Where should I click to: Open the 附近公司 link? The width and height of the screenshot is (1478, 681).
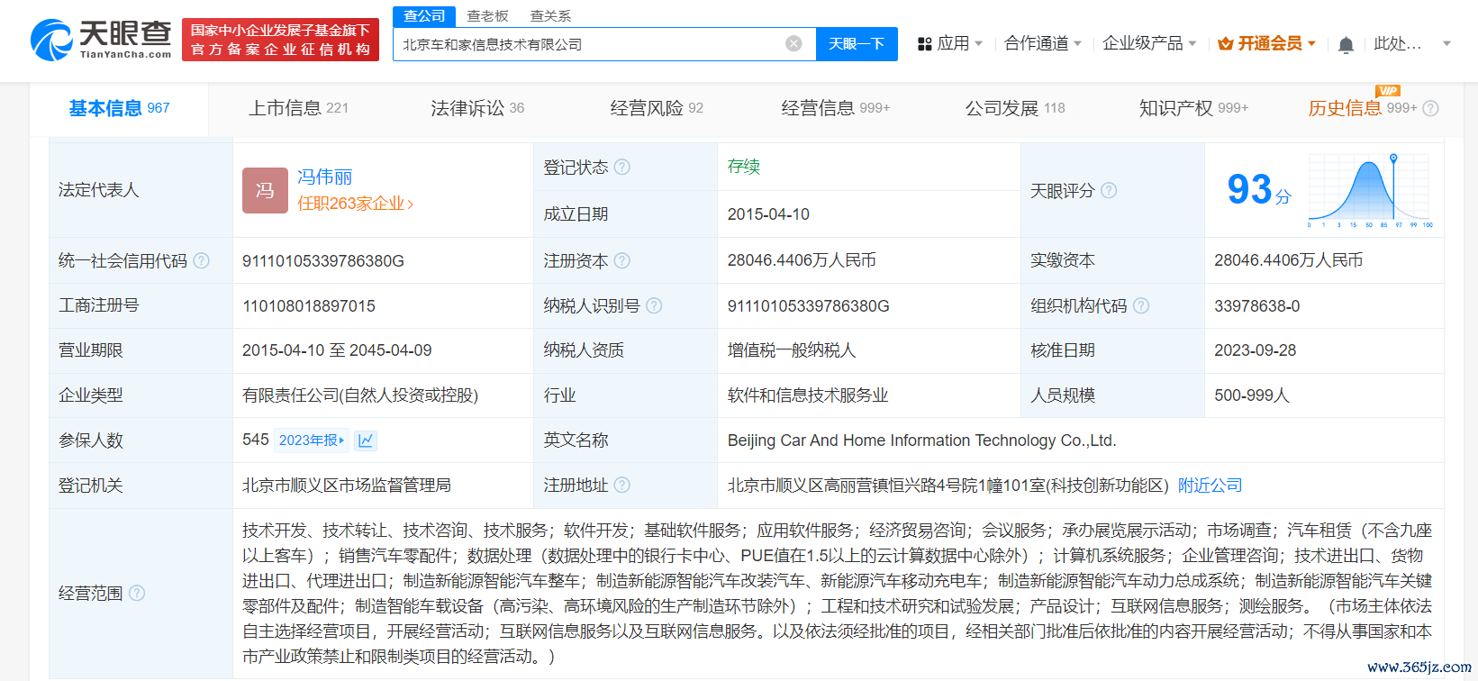[x=1210, y=485]
